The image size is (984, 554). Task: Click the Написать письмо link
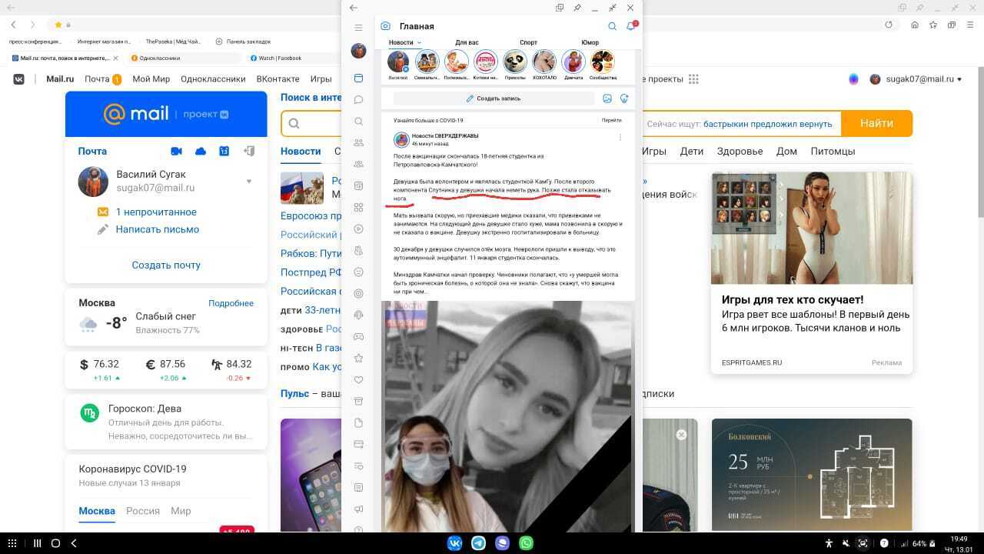(157, 229)
